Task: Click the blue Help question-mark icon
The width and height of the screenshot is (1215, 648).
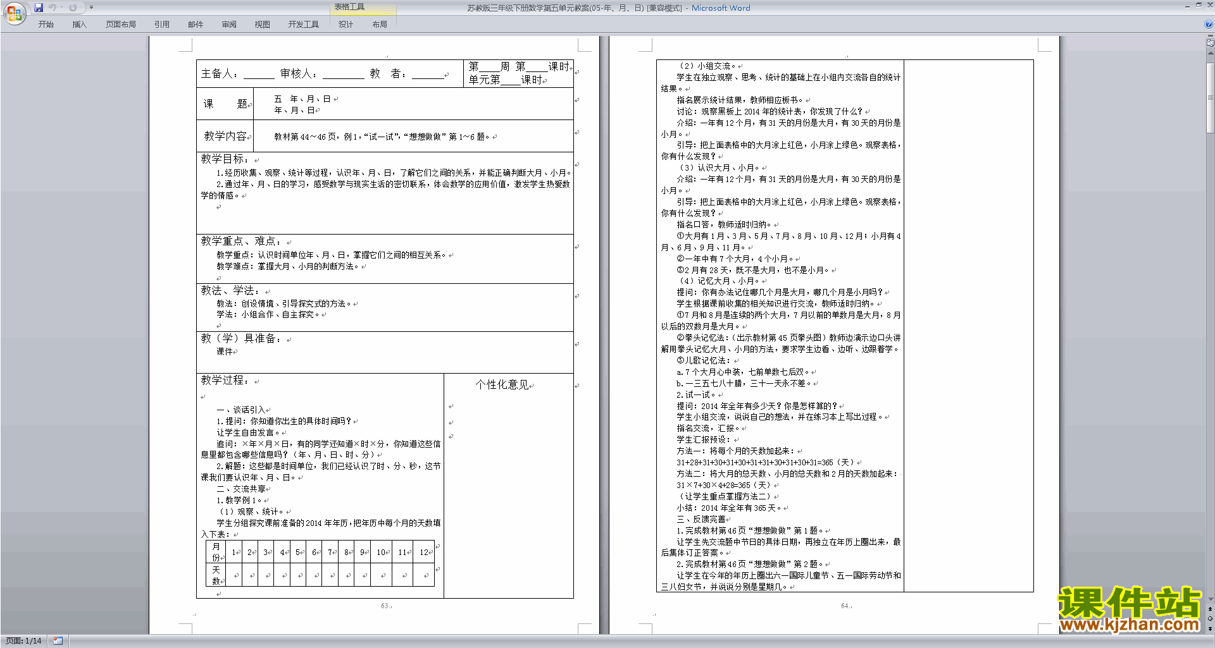Action: pos(1209,25)
